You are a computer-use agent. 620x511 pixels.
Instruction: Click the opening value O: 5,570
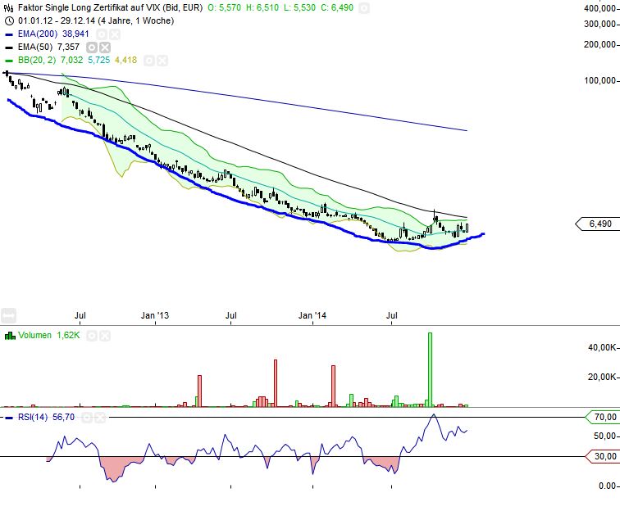[225, 7]
